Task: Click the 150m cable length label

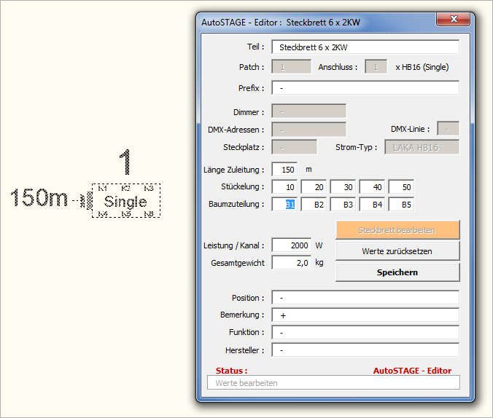Action: pyautogui.click(x=40, y=198)
